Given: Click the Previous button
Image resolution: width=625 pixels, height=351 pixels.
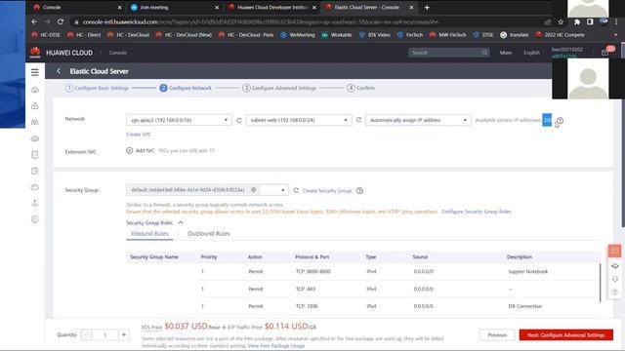Looking at the screenshot, I should tap(497, 335).
